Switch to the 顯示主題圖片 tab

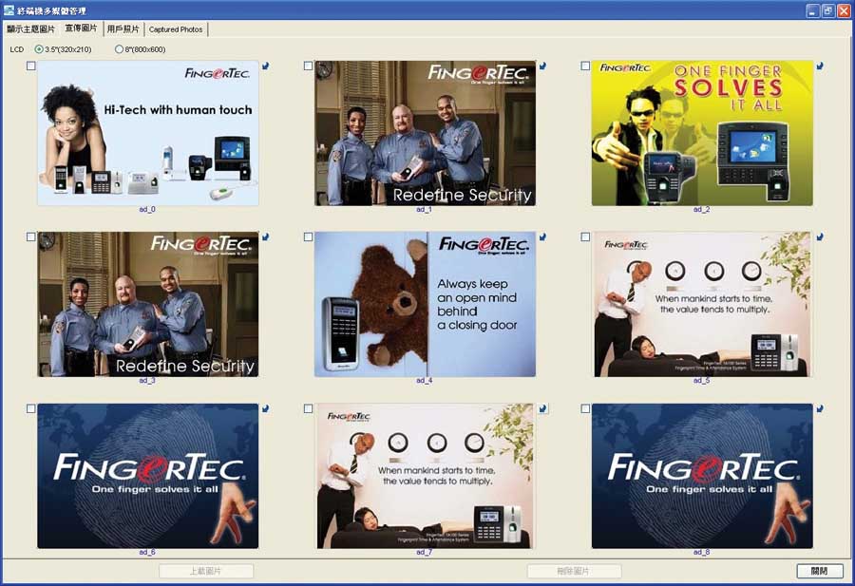30,28
